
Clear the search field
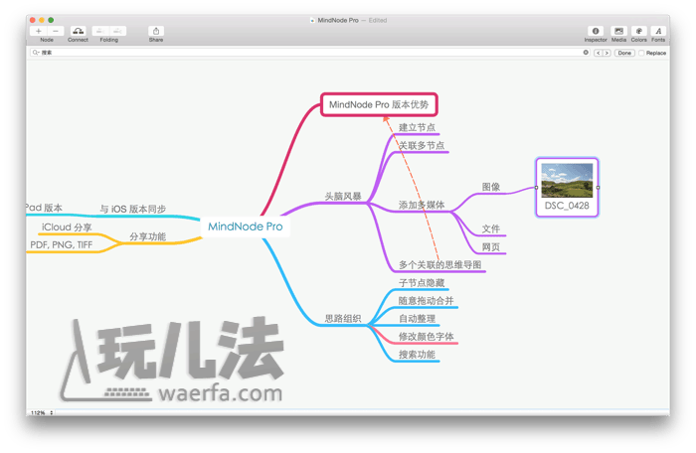pos(586,53)
